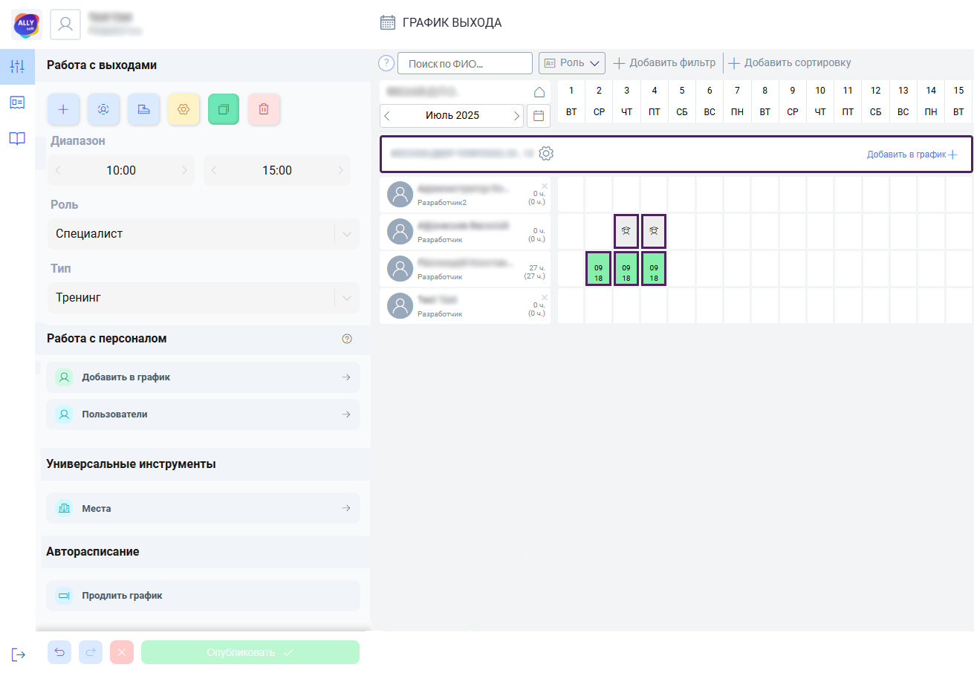
Task: Open the book icon in left sidebar
Action: click(x=17, y=138)
